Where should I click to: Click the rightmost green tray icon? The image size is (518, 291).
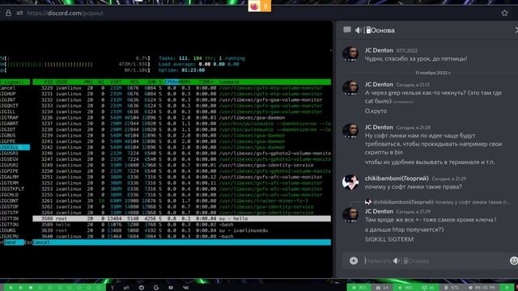click(x=507, y=288)
